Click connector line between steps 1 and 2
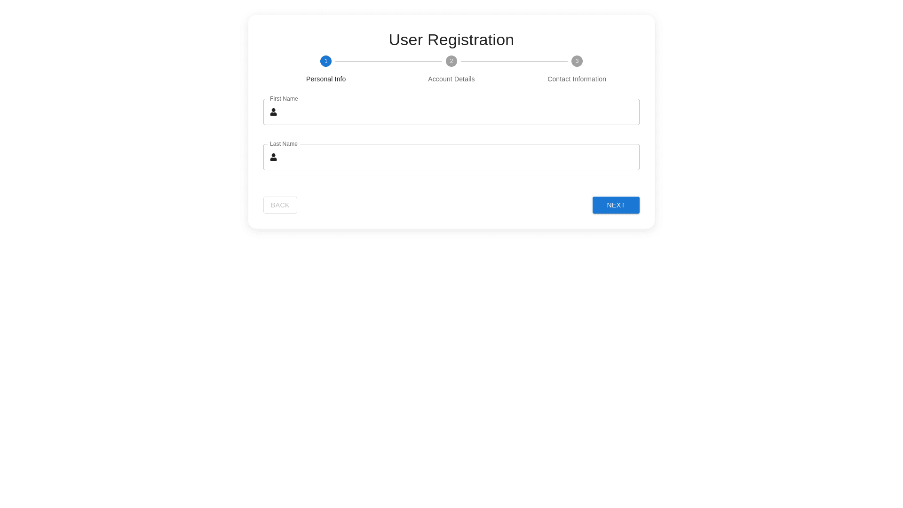This screenshot has width=903, height=508. point(388,61)
